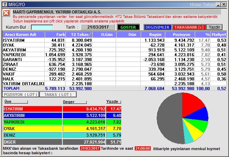Click Fark value 1.054.699 for YAPIKREDI
Image resolution: width=229 pixels, height=157 pixels.
click(x=55, y=55)
